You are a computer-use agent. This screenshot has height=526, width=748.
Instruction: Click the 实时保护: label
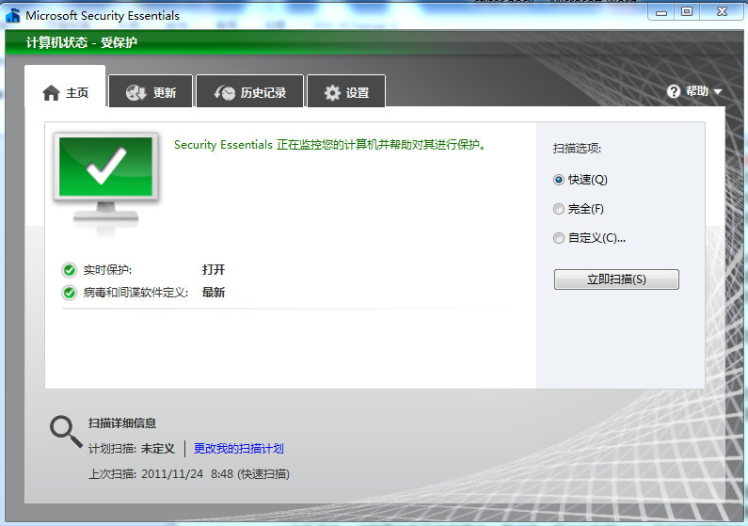pos(108,270)
